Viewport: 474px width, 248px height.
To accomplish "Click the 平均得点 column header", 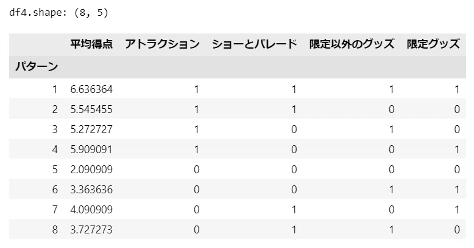I will [x=91, y=44].
